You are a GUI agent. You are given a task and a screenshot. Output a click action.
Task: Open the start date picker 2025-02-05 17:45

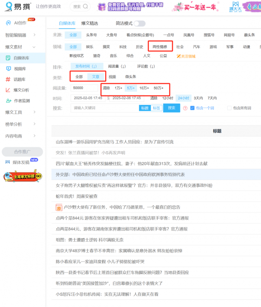coord(88,98)
